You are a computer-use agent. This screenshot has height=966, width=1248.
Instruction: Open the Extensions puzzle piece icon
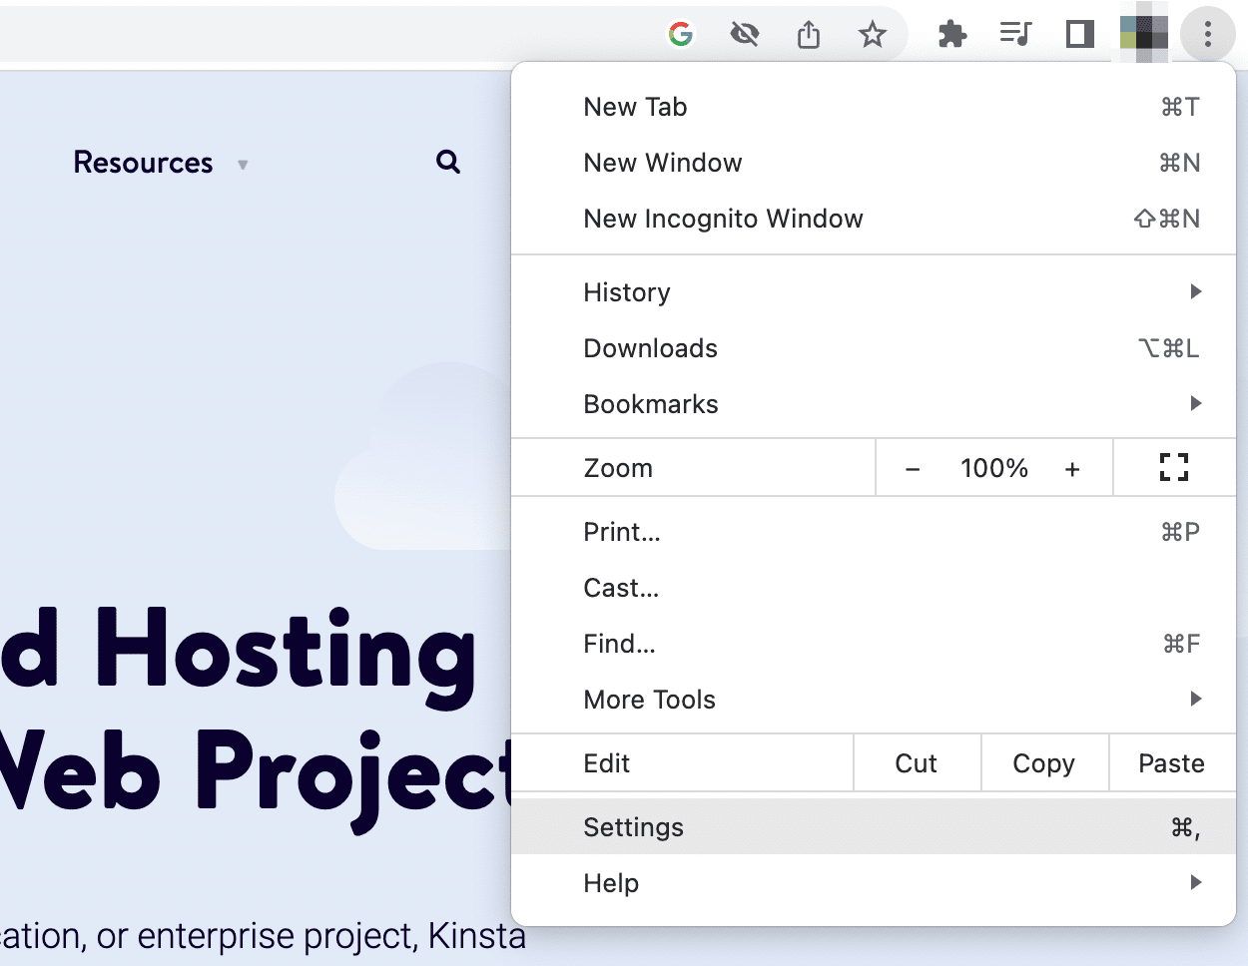[x=952, y=35]
